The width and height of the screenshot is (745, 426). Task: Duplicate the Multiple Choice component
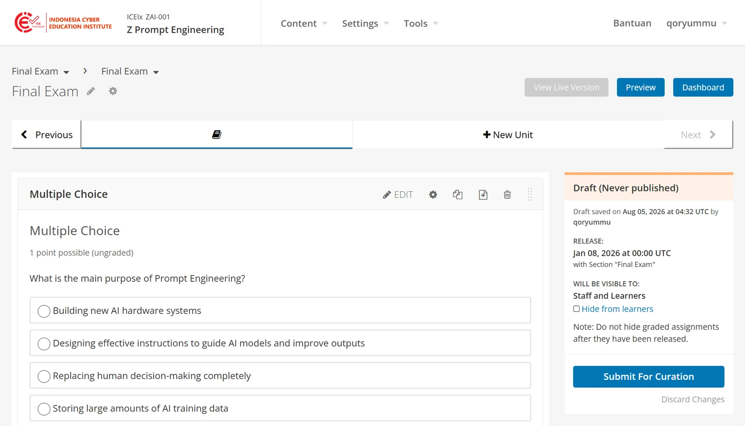click(x=458, y=195)
